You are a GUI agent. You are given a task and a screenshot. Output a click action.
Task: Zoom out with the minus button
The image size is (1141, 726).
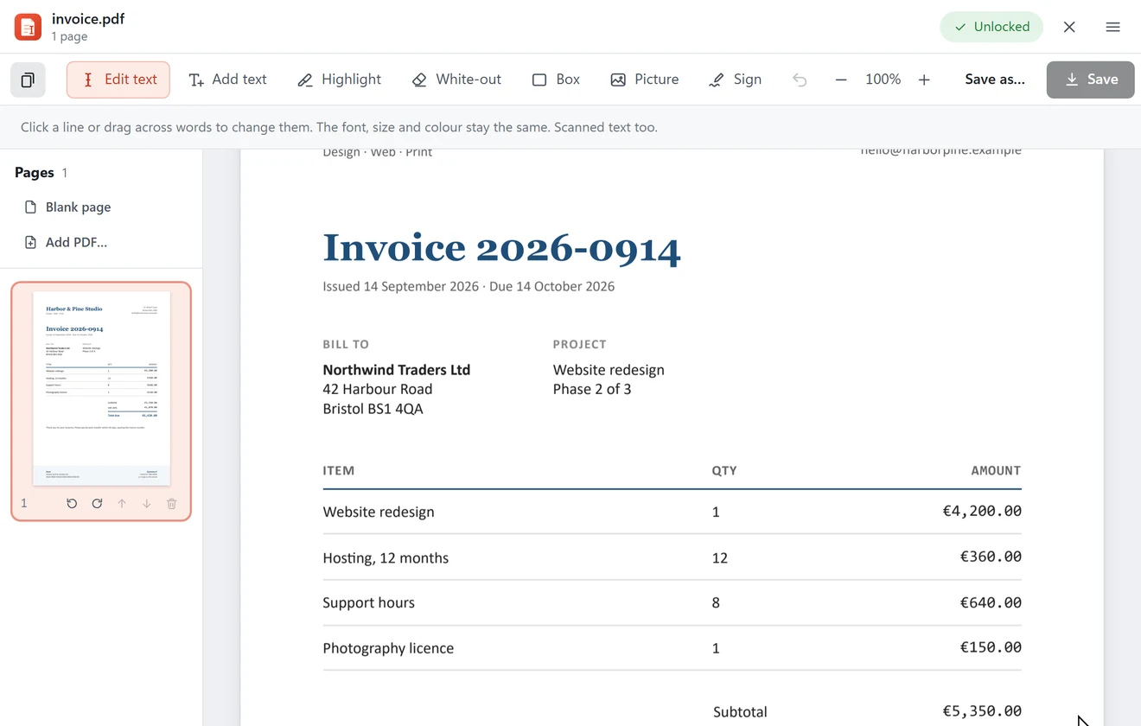(841, 80)
